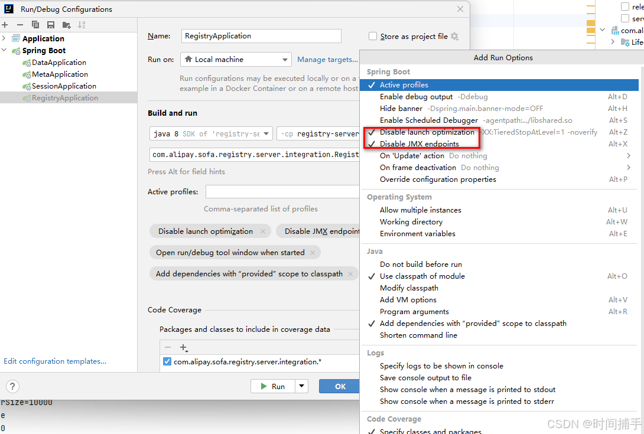Uncheck the com.alipay.sofa.registry coverage checkbox
644x434 pixels.
[x=167, y=361]
